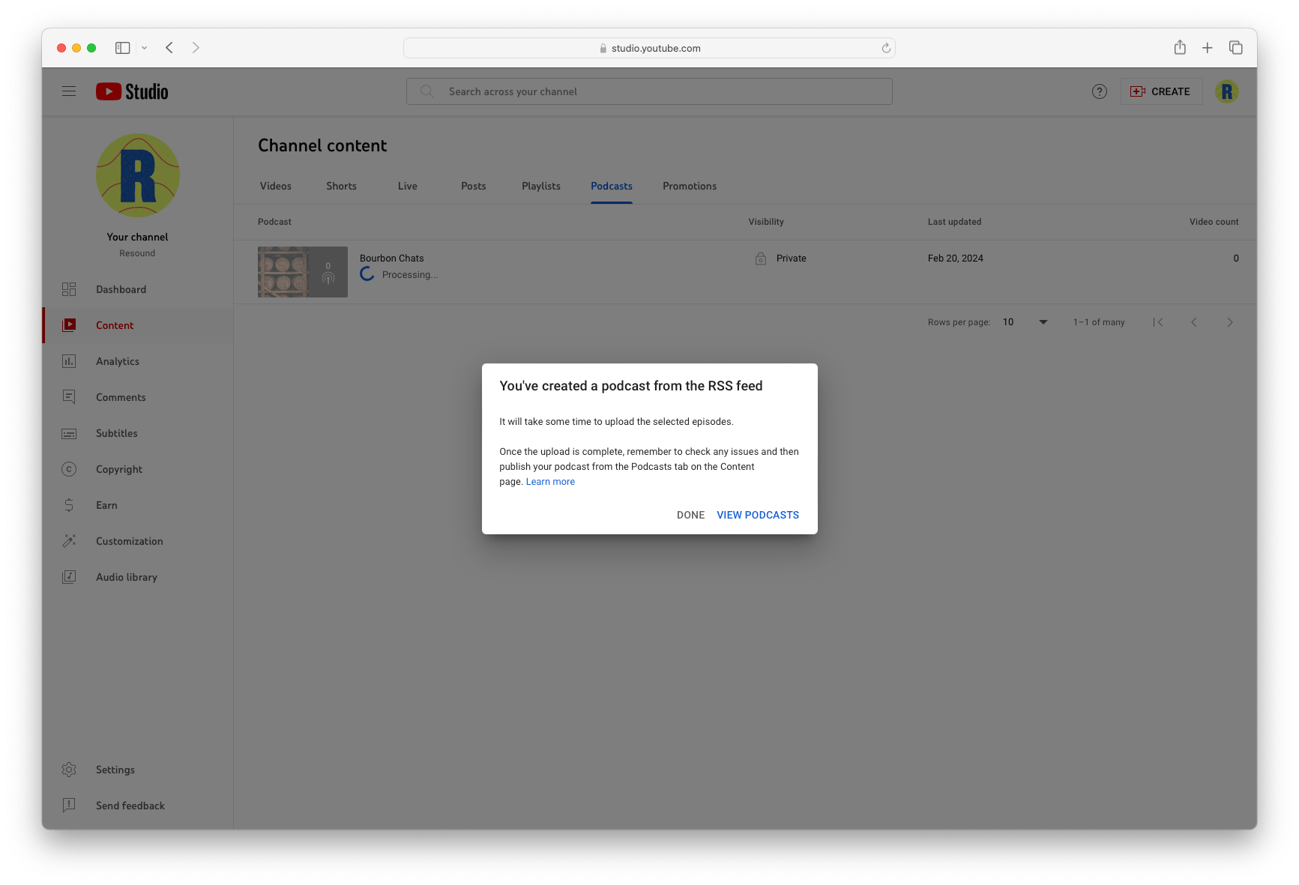Select the Podcasts tab

click(612, 186)
